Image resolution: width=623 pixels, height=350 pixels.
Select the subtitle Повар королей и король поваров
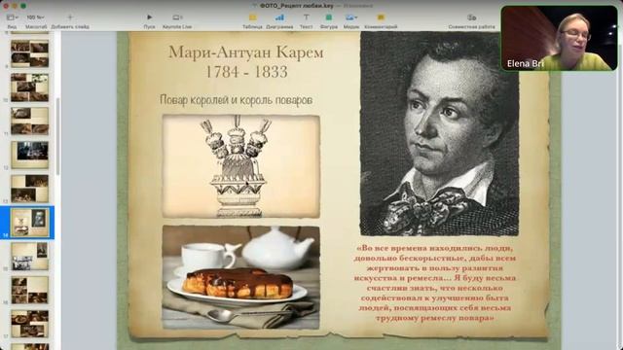236,100
